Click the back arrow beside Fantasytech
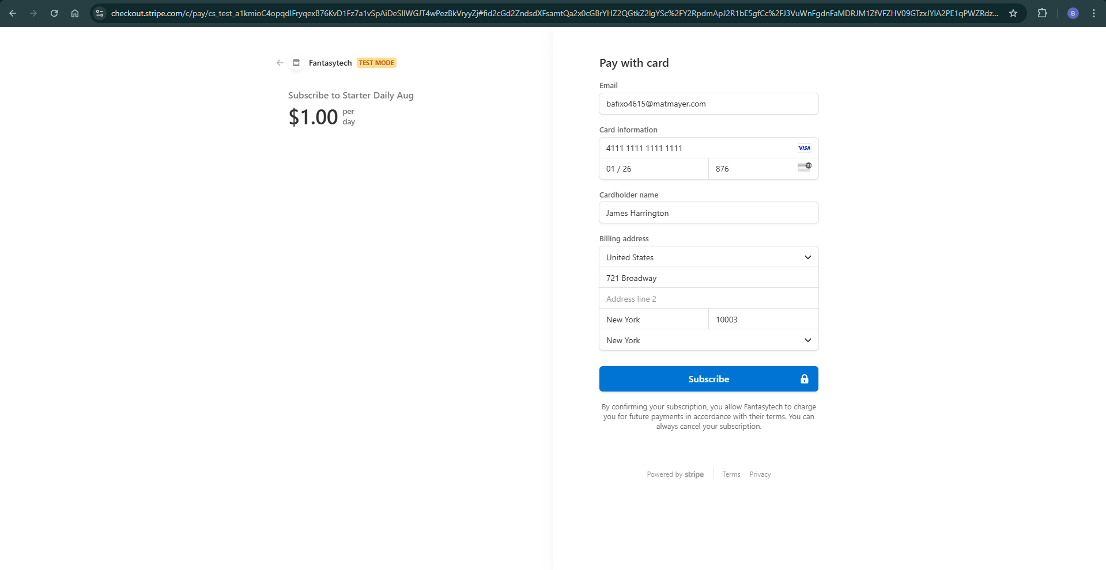Image resolution: width=1106 pixels, height=570 pixels. coord(280,63)
